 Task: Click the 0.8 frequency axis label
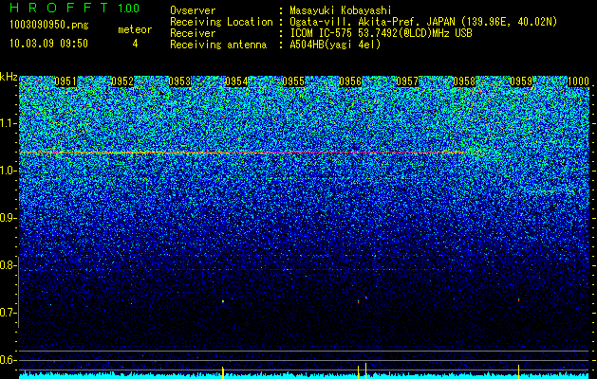click(8, 265)
